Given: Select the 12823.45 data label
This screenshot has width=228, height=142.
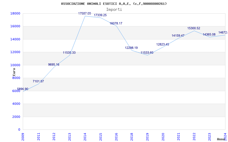Looking at the screenshot, I should tap(162, 44).
